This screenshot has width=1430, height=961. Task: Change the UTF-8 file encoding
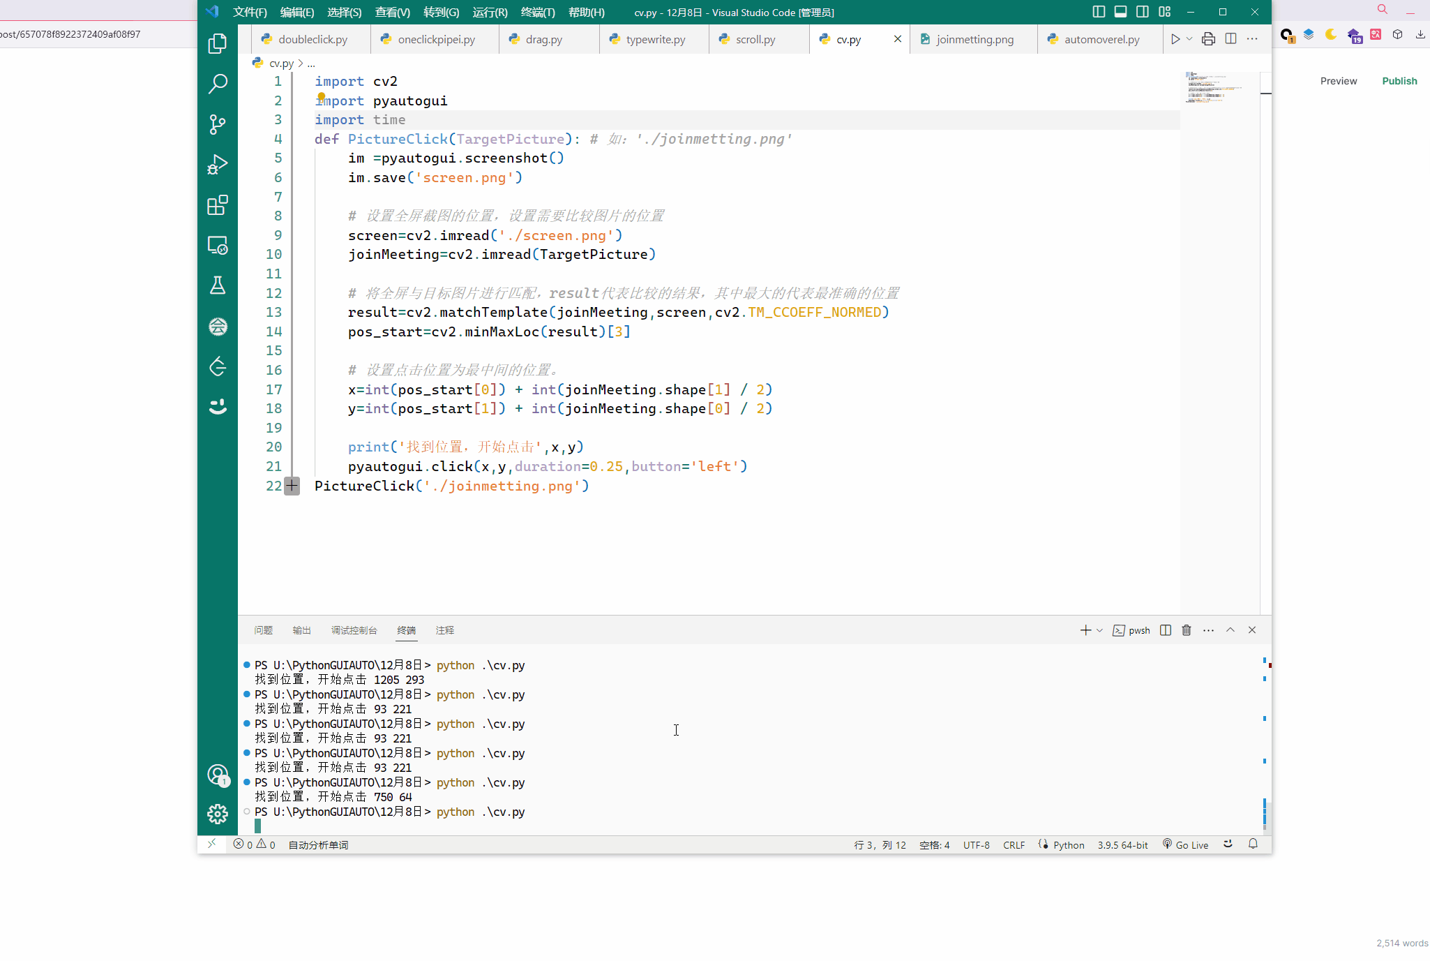point(976,844)
